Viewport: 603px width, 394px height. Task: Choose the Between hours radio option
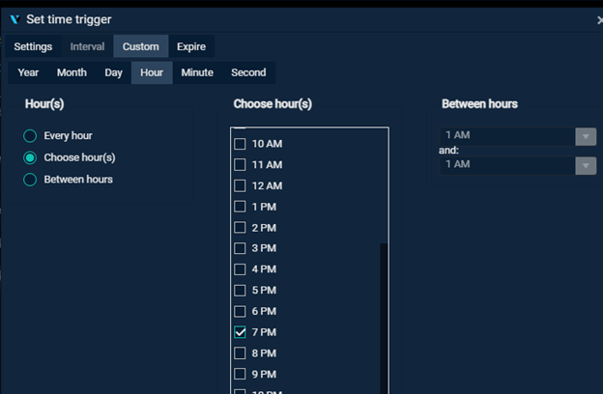30,180
